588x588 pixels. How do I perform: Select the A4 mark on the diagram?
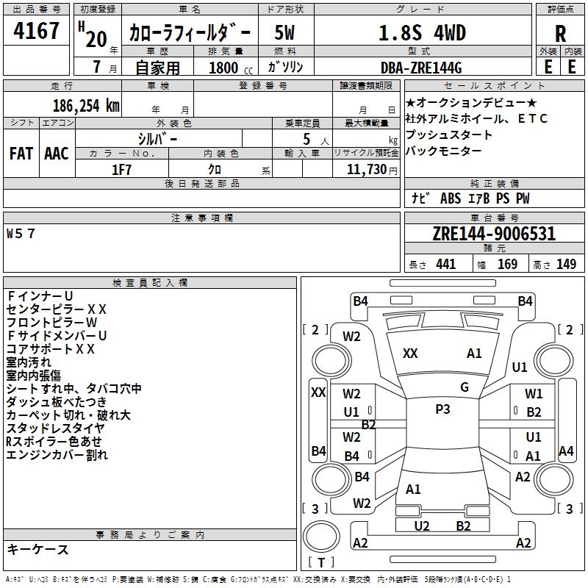tap(566, 451)
